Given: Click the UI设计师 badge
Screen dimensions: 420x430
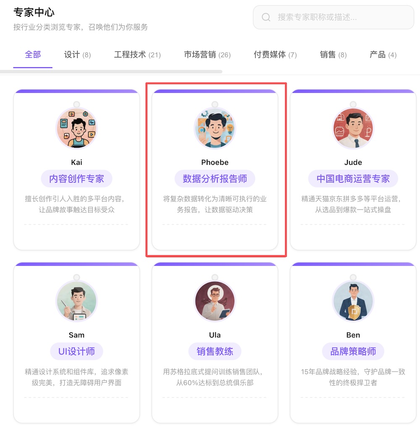Looking at the screenshot, I should (76, 352).
